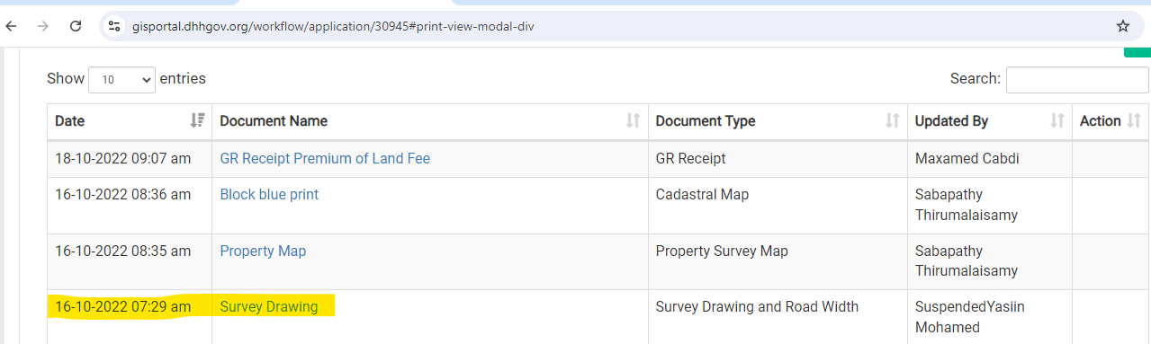This screenshot has width=1151, height=344.
Task: Click the Document Name header label
Action: point(274,121)
